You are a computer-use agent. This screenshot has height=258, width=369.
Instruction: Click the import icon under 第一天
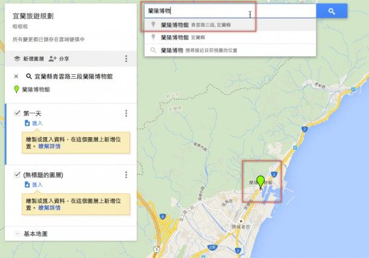tap(27, 123)
